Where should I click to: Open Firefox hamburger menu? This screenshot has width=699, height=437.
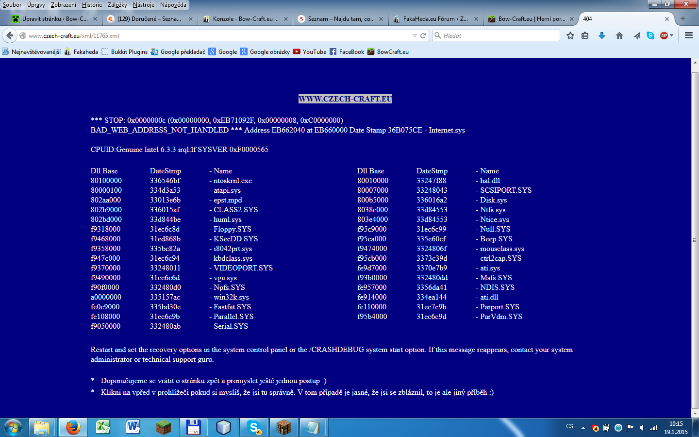click(688, 35)
